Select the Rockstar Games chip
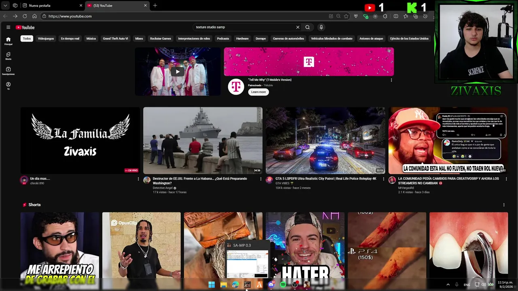Image resolution: width=518 pixels, height=291 pixels. (x=160, y=38)
